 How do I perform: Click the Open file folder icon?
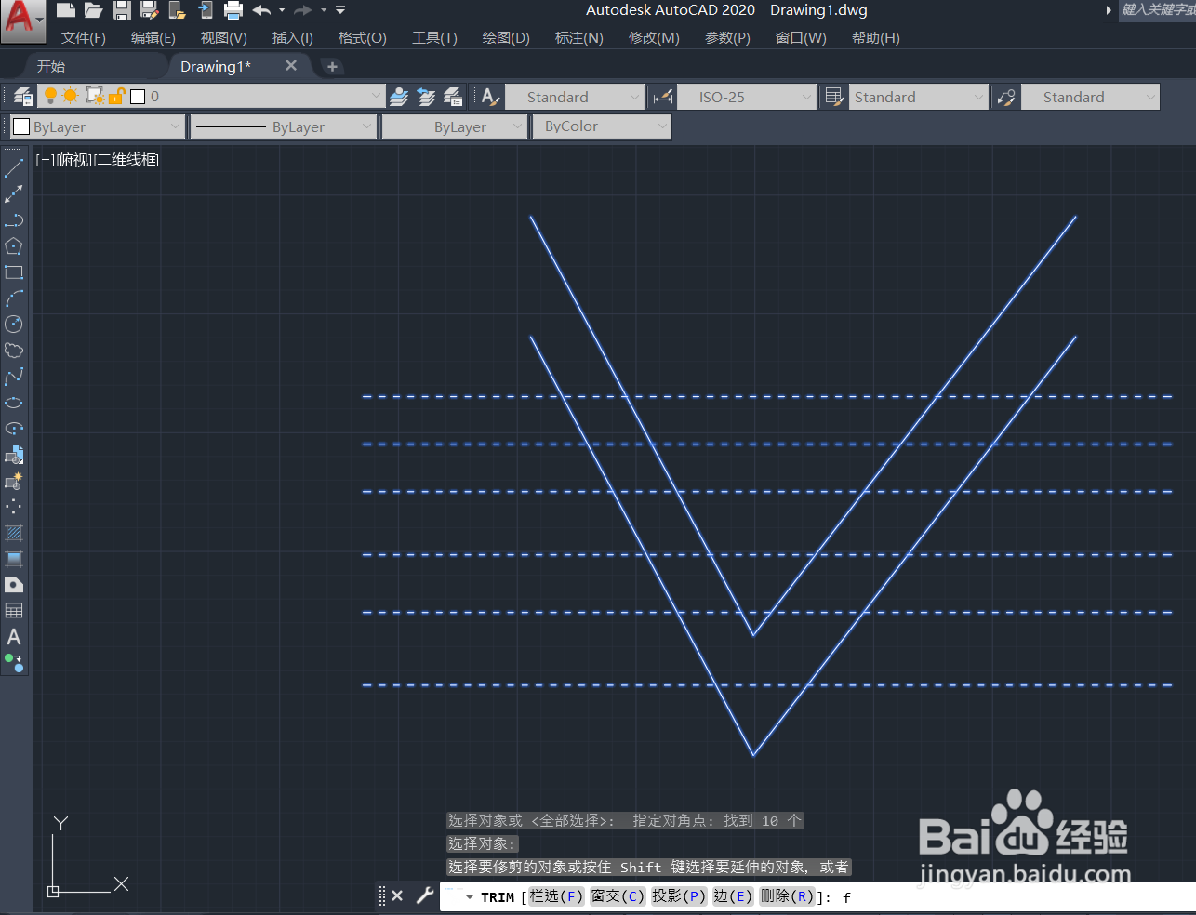click(93, 10)
